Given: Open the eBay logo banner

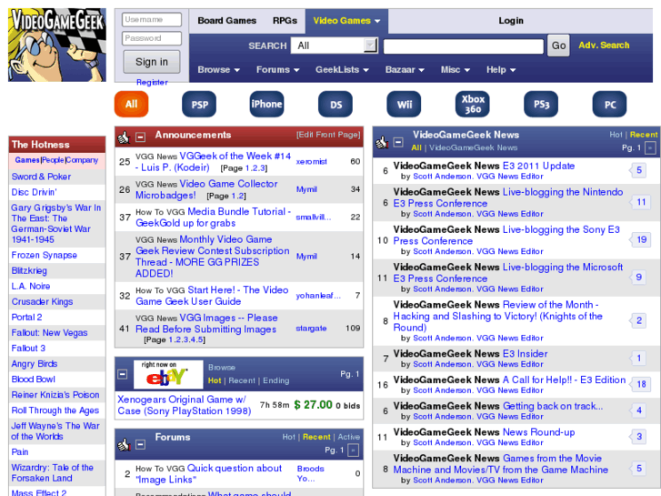Looking at the screenshot, I should (168, 374).
